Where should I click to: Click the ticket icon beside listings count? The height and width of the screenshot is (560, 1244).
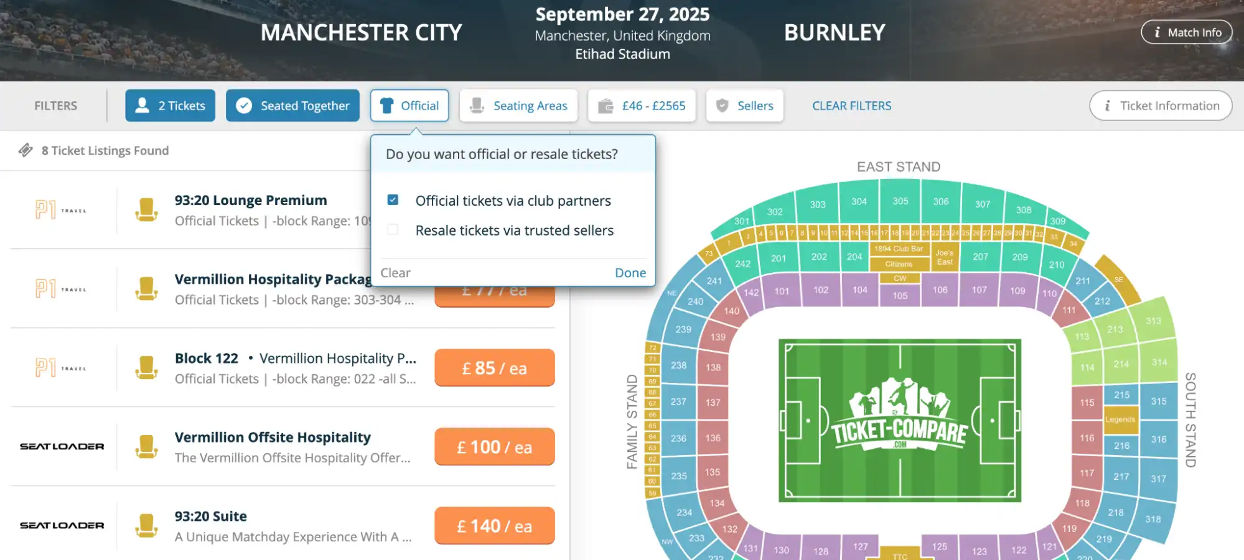pos(26,150)
